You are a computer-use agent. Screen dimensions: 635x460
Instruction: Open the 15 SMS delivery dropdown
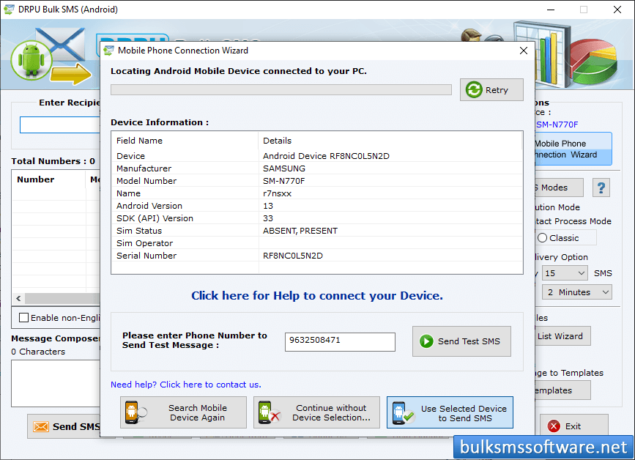click(565, 273)
